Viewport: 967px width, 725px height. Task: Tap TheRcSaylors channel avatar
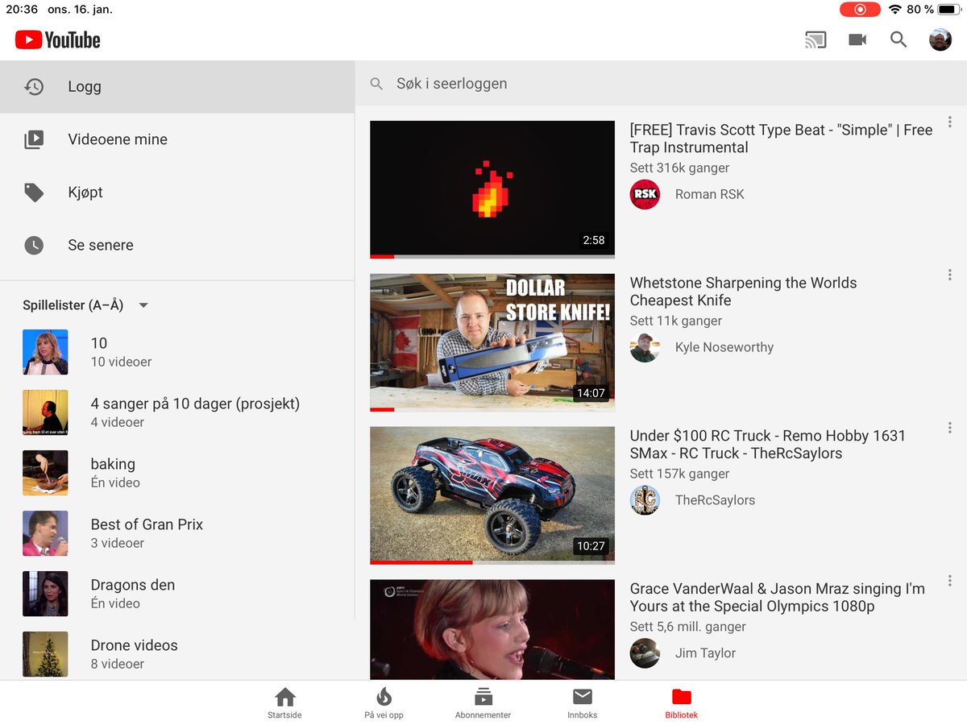645,500
